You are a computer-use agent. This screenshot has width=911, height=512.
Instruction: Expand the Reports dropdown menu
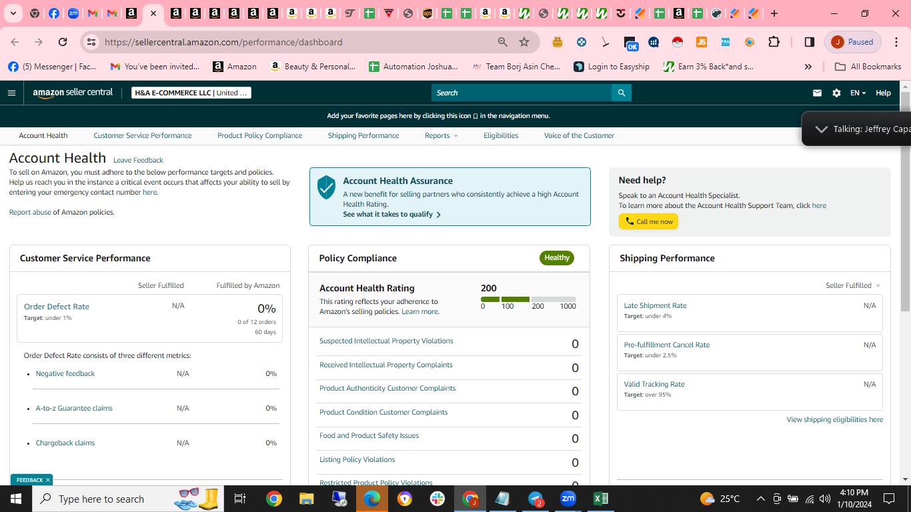point(441,135)
